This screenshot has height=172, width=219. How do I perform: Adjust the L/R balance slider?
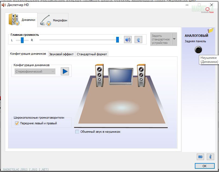point(22,40)
